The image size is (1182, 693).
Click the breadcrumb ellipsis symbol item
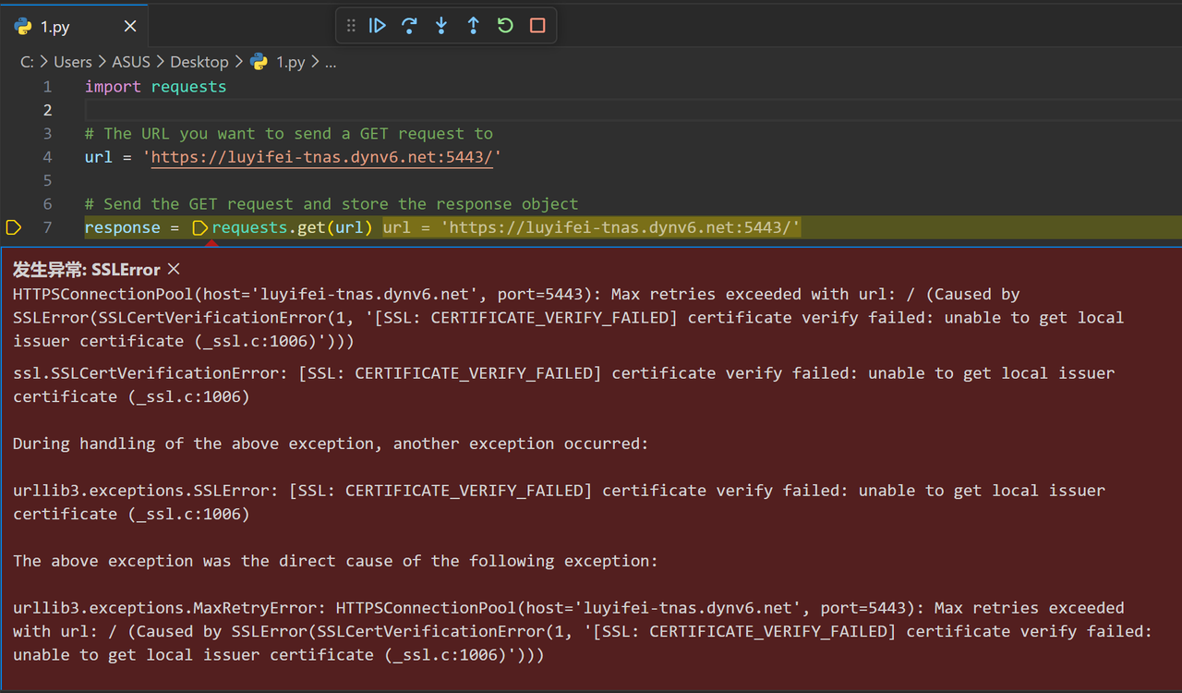[331, 63]
